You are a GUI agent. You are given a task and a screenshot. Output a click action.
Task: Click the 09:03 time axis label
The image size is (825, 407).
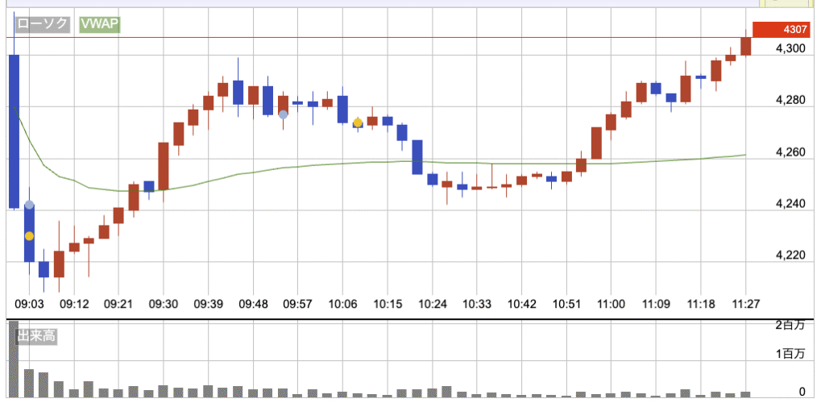coord(29,304)
